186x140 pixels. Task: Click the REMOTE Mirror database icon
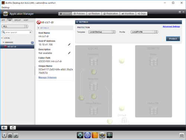pos(154,61)
